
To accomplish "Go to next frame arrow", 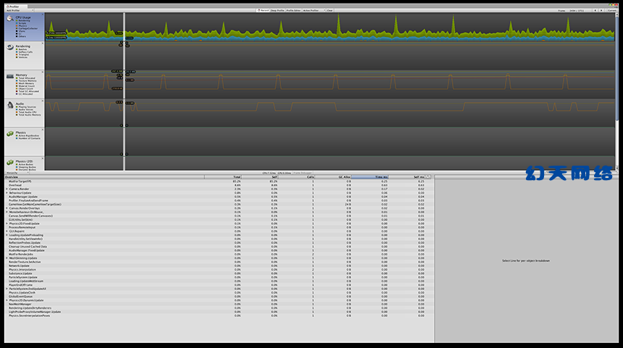I will pos(601,10).
